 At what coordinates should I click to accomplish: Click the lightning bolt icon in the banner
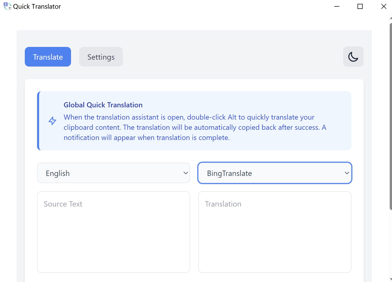click(x=52, y=121)
